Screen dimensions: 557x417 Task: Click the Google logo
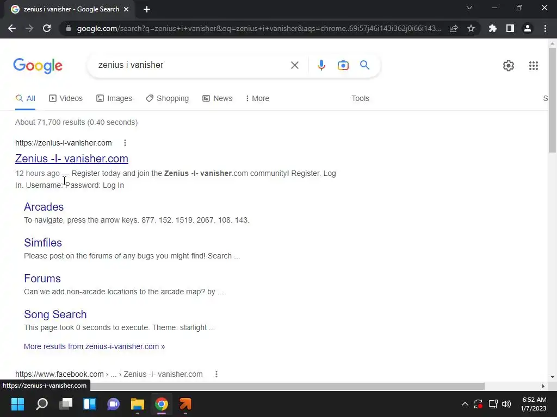tap(38, 66)
